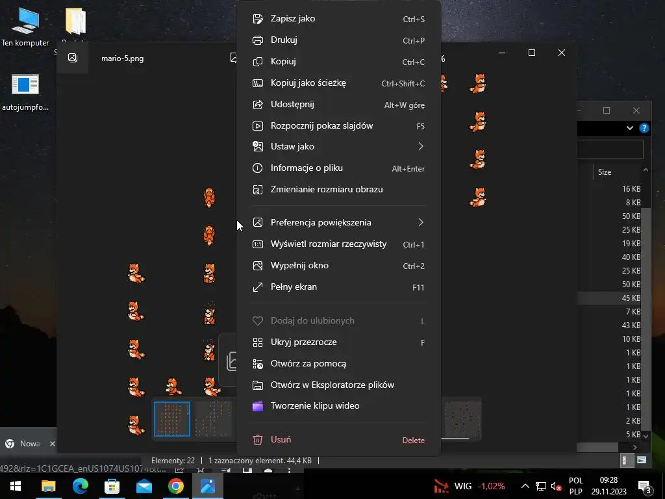This screenshot has width=665, height=499.
Task: Click Kopiuj menu entry
Action: (x=338, y=62)
